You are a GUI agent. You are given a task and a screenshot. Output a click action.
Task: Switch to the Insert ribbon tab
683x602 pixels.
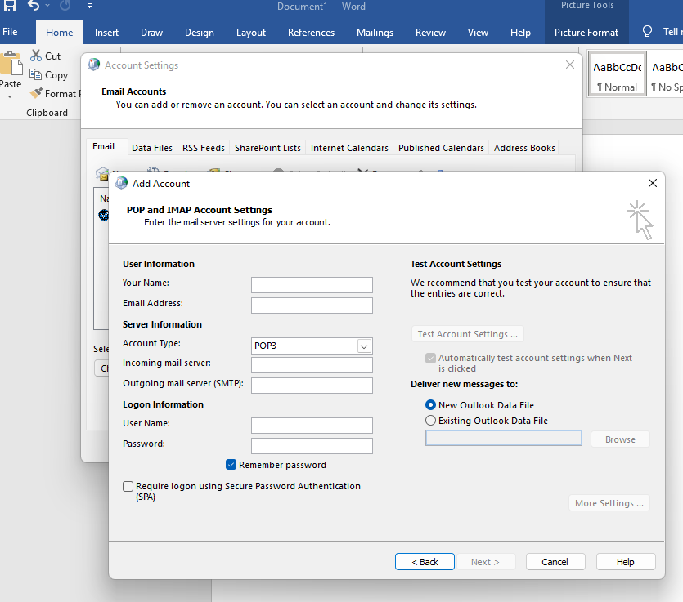(x=106, y=33)
